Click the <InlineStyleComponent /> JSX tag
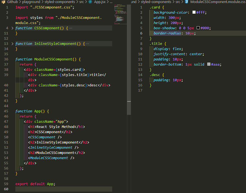 coord(53,148)
